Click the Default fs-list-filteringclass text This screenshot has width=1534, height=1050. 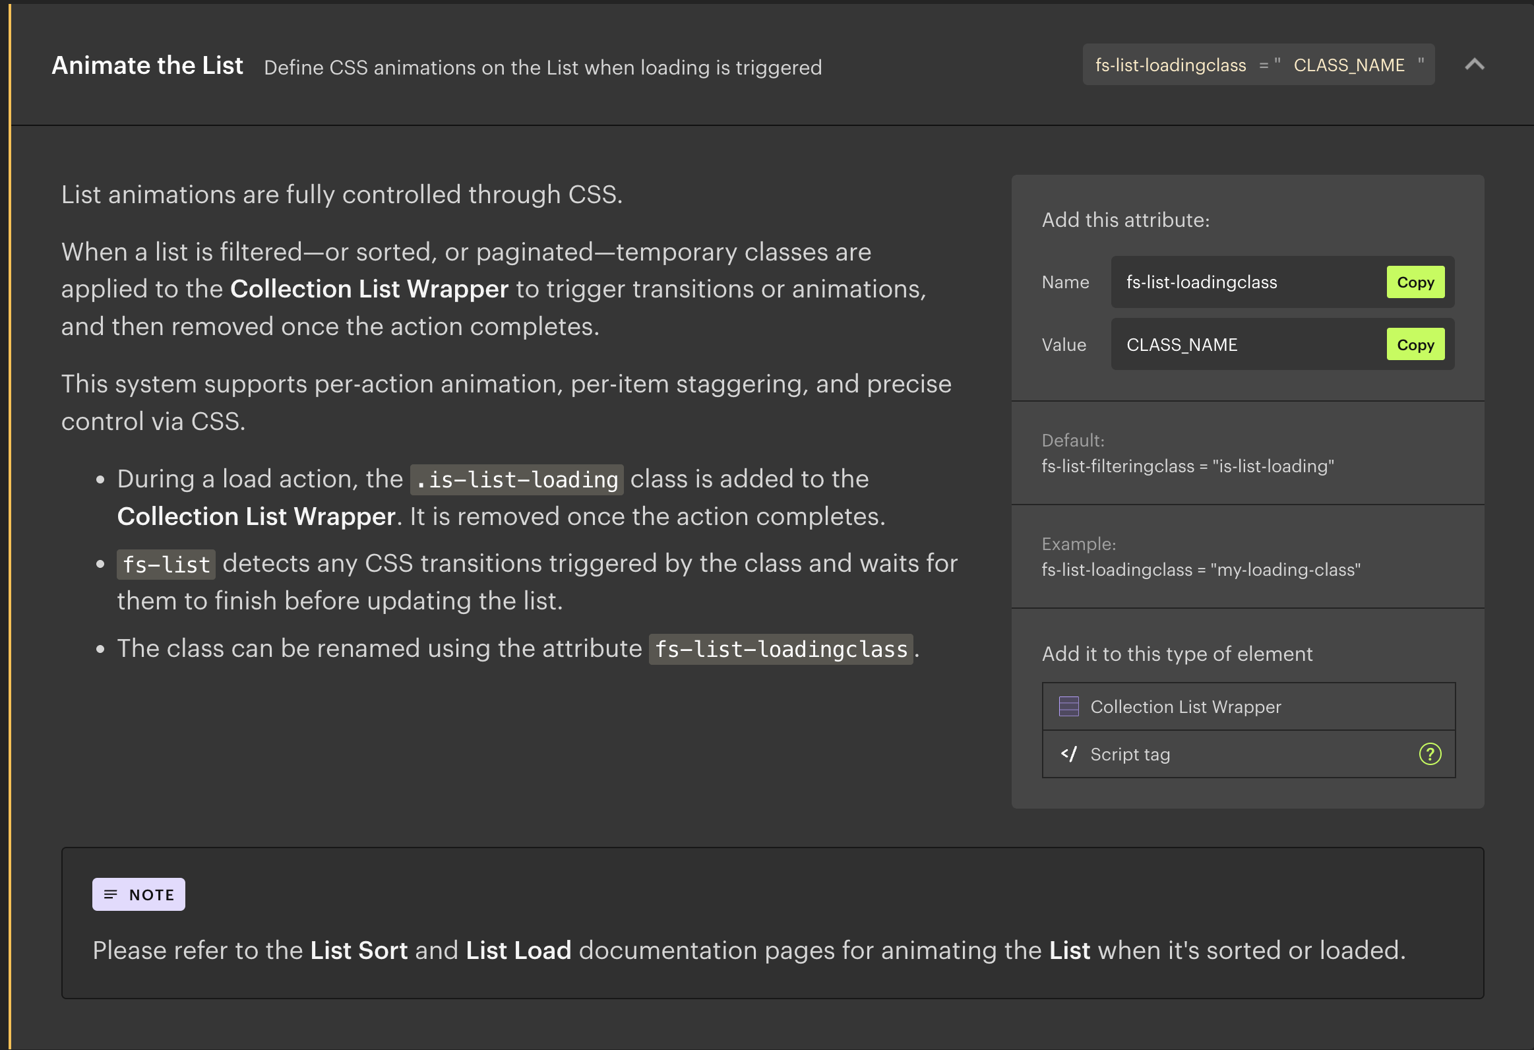(x=1187, y=466)
